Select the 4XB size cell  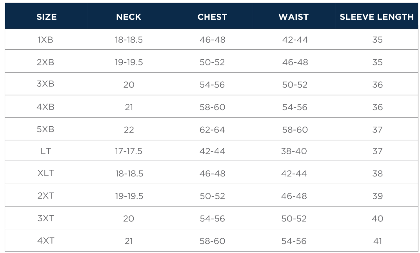click(45, 107)
